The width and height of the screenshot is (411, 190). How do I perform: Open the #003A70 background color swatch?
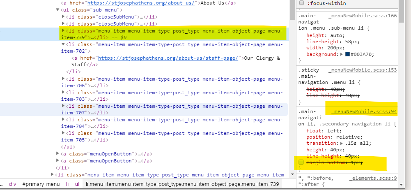coord(347,55)
